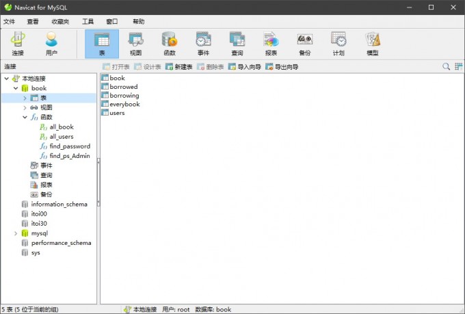Image resolution: width=465 pixels, height=314 pixels.
Task: Open the 查询 (Query) toolbar icon
Action: [x=237, y=44]
